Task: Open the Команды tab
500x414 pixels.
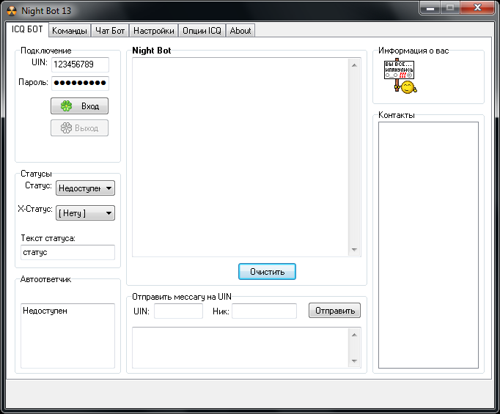Action: [x=70, y=31]
